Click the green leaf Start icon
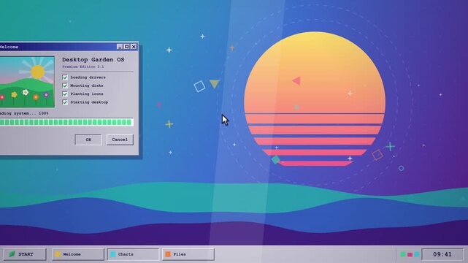The image size is (468, 263). point(12,254)
